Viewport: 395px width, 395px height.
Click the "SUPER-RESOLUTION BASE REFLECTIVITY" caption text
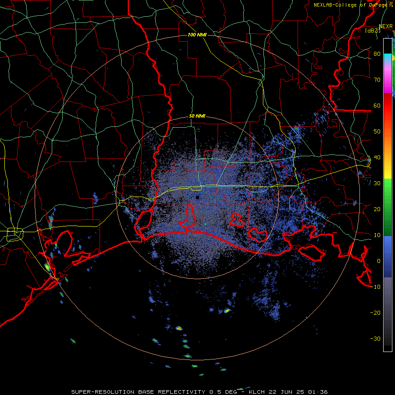[137, 392]
